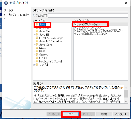Select the C/C++ category text

click(x=43, y=58)
